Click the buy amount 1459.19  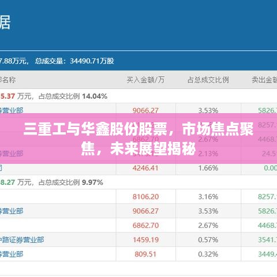tap(145, 239)
